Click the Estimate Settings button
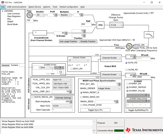This screenshot has height=134, width=163. coord(63,98)
